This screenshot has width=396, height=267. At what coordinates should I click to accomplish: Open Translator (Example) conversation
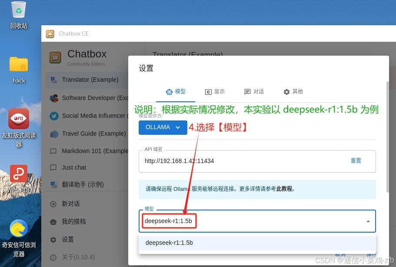87,80
